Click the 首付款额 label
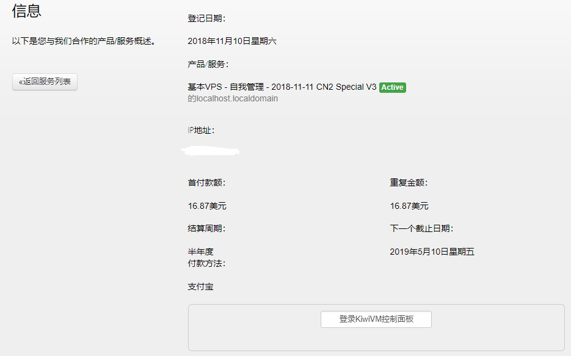This screenshot has height=356, width=571. coord(207,183)
